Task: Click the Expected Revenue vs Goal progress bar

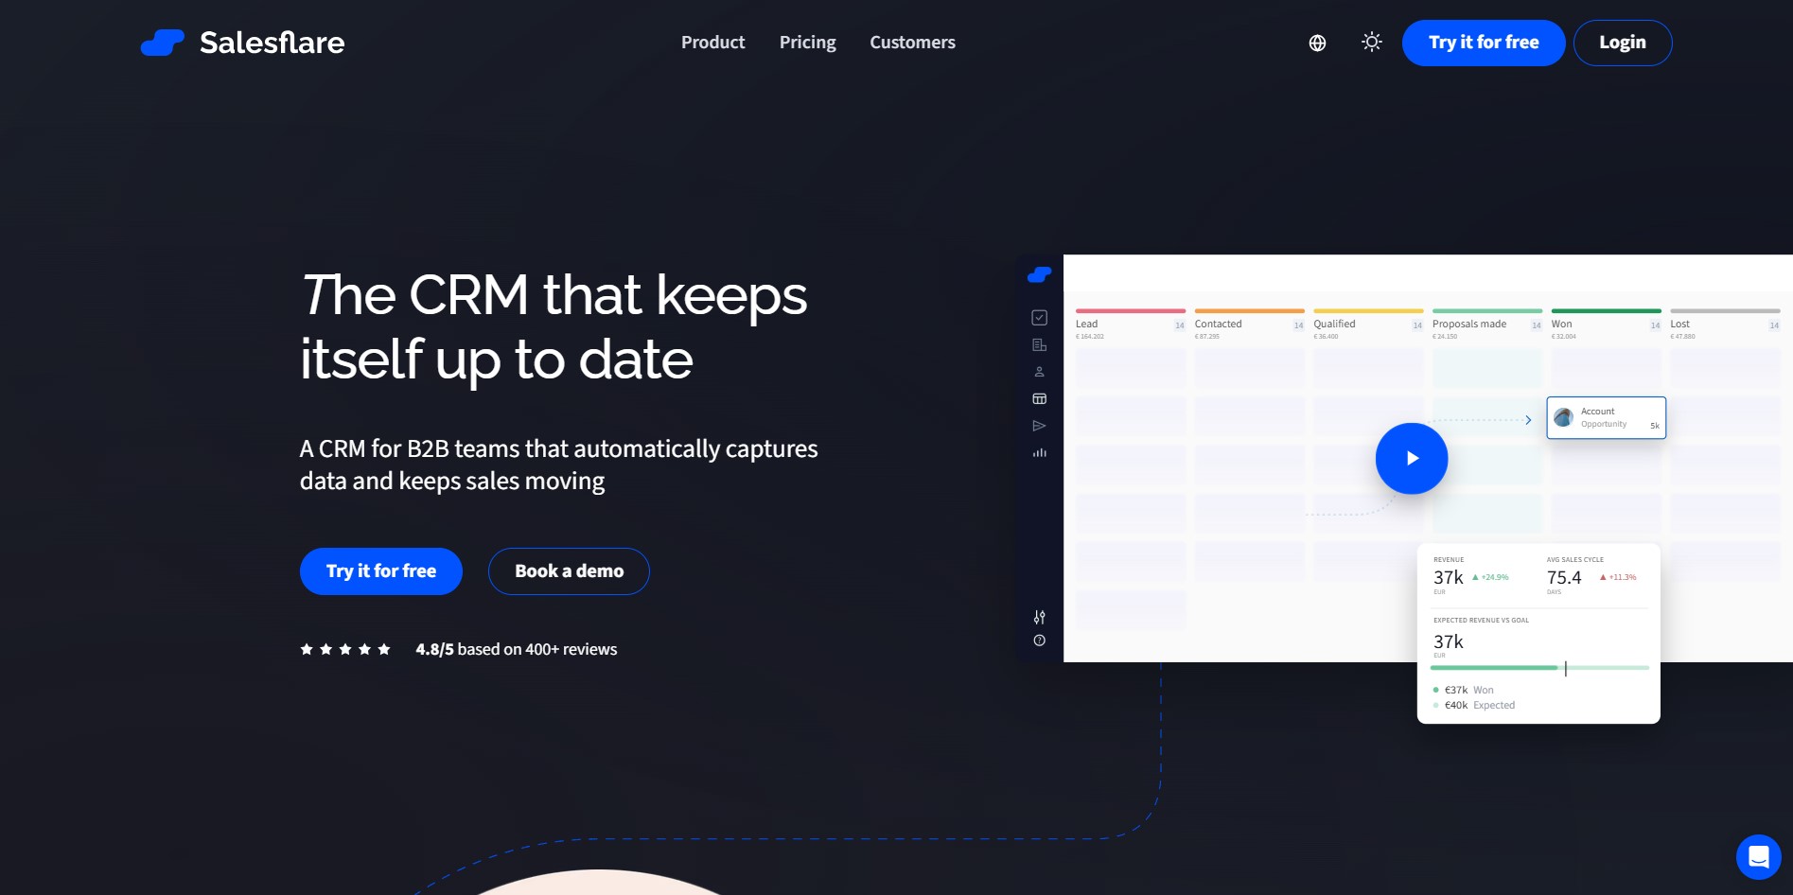Action: pos(1539,668)
